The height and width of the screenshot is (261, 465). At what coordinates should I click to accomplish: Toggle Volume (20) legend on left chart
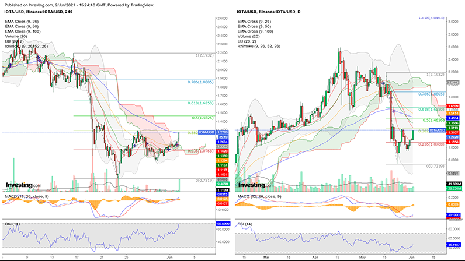[x=16, y=36]
